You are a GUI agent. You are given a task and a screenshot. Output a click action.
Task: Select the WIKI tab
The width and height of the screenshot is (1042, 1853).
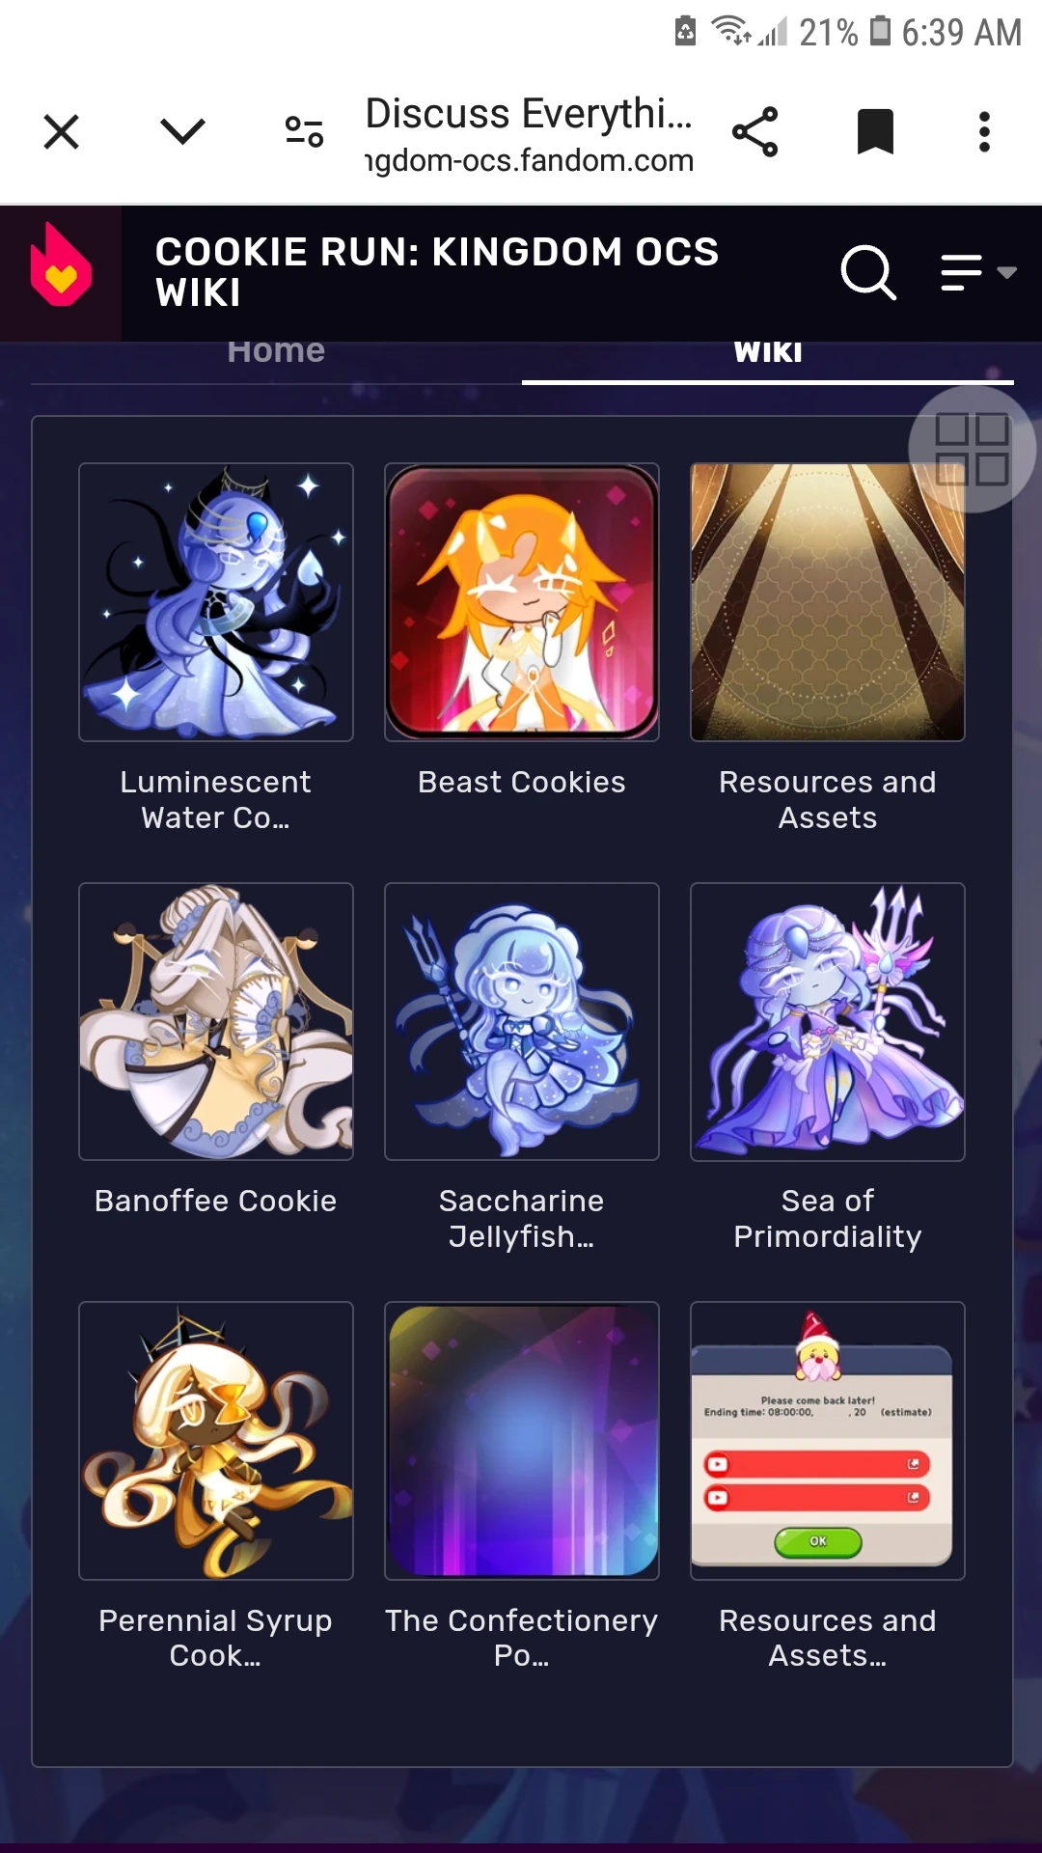point(768,352)
